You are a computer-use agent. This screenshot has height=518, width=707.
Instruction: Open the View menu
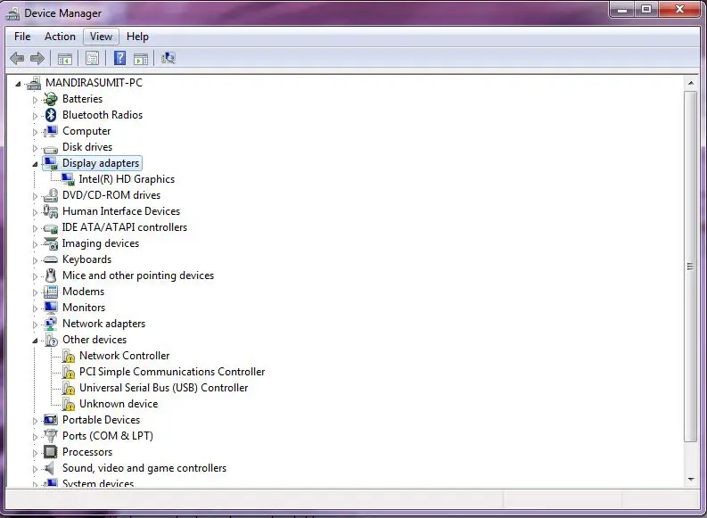tap(101, 37)
